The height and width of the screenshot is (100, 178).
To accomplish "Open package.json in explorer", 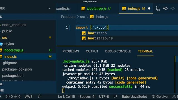I will [x=13, y=76].
